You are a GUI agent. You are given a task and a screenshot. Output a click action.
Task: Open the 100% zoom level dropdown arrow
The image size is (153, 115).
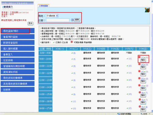[x=150, y=114]
